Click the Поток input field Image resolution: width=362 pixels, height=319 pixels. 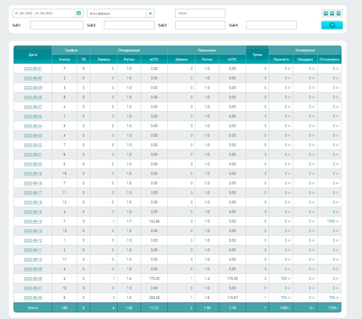pos(200,13)
